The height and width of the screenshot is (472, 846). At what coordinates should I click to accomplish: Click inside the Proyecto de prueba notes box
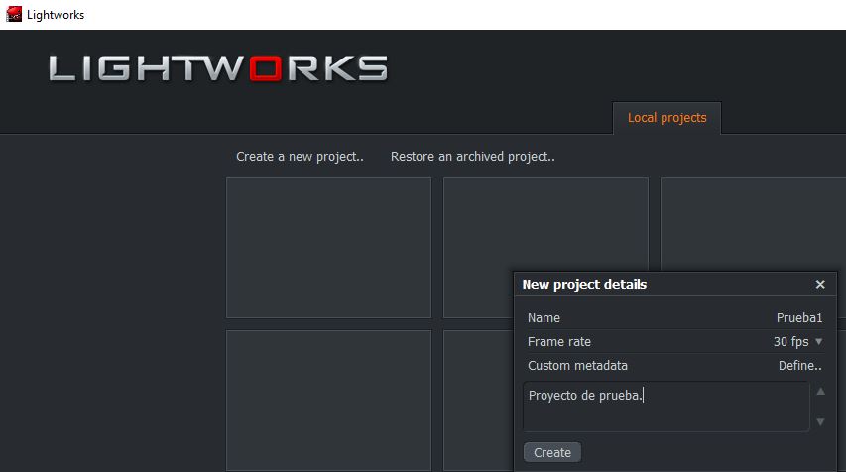point(666,407)
